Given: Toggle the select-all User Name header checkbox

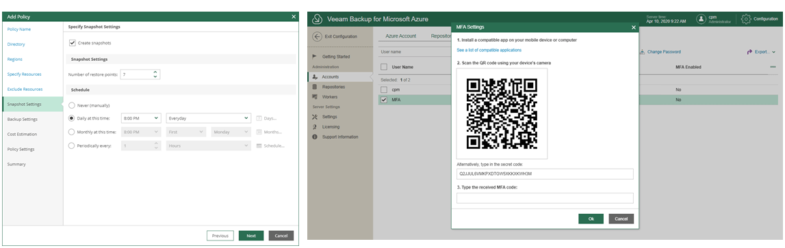Looking at the screenshot, I should pos(384,67).
